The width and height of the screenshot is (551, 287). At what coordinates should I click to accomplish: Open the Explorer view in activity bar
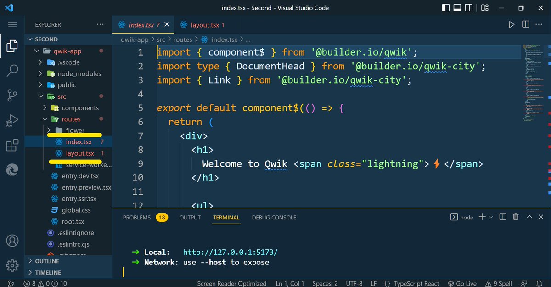12,46
